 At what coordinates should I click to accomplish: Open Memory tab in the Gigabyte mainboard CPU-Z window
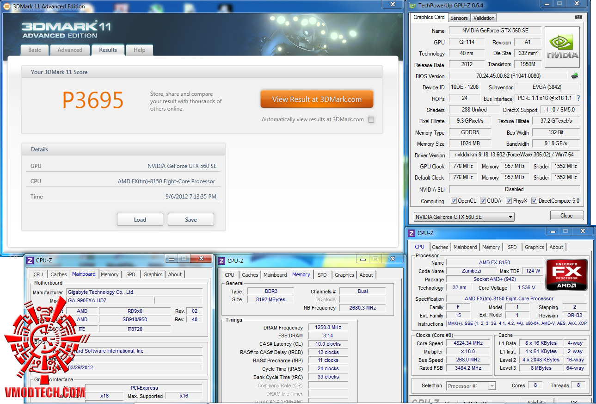pyautogui.click(x=110, y=274)
